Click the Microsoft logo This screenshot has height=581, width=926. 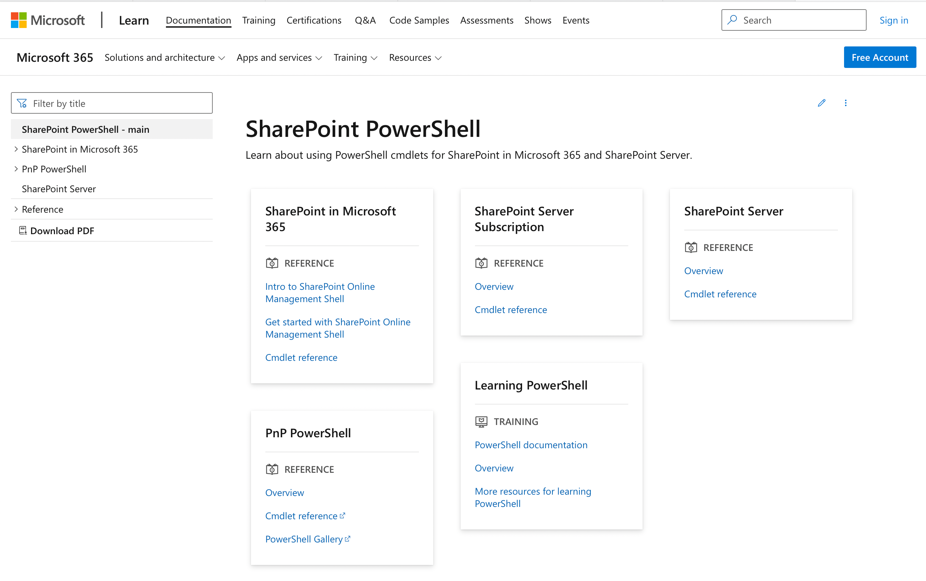pyautogui.click(x=48, y=20)
